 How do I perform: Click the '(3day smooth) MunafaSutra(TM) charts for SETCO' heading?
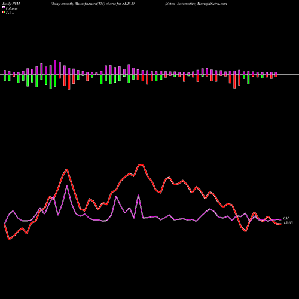tap(93, 4)
